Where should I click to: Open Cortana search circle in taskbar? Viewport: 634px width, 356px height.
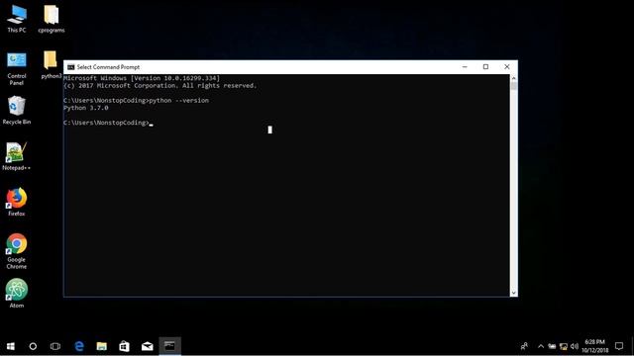pos(33,346)
